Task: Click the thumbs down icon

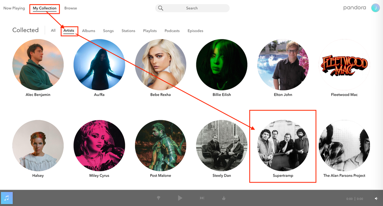Action: [158, 198]
